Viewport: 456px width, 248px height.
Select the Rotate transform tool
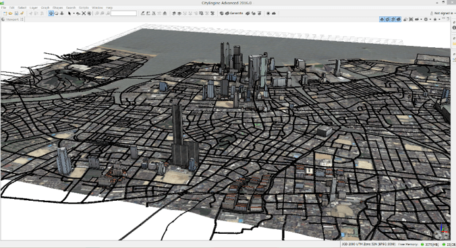click(x=89, y=13)
